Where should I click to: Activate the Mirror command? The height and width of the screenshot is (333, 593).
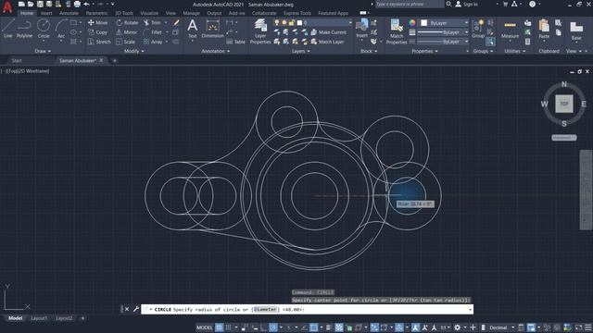(x=127, y=32)
